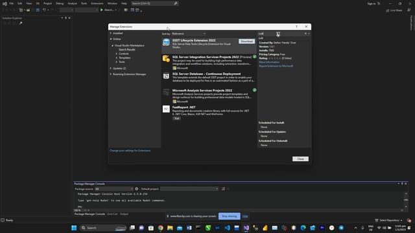This screenshot has height=233, width=415.
Task: Open the Sort by Relevance dropdown
Action: [x=189, y=34]
